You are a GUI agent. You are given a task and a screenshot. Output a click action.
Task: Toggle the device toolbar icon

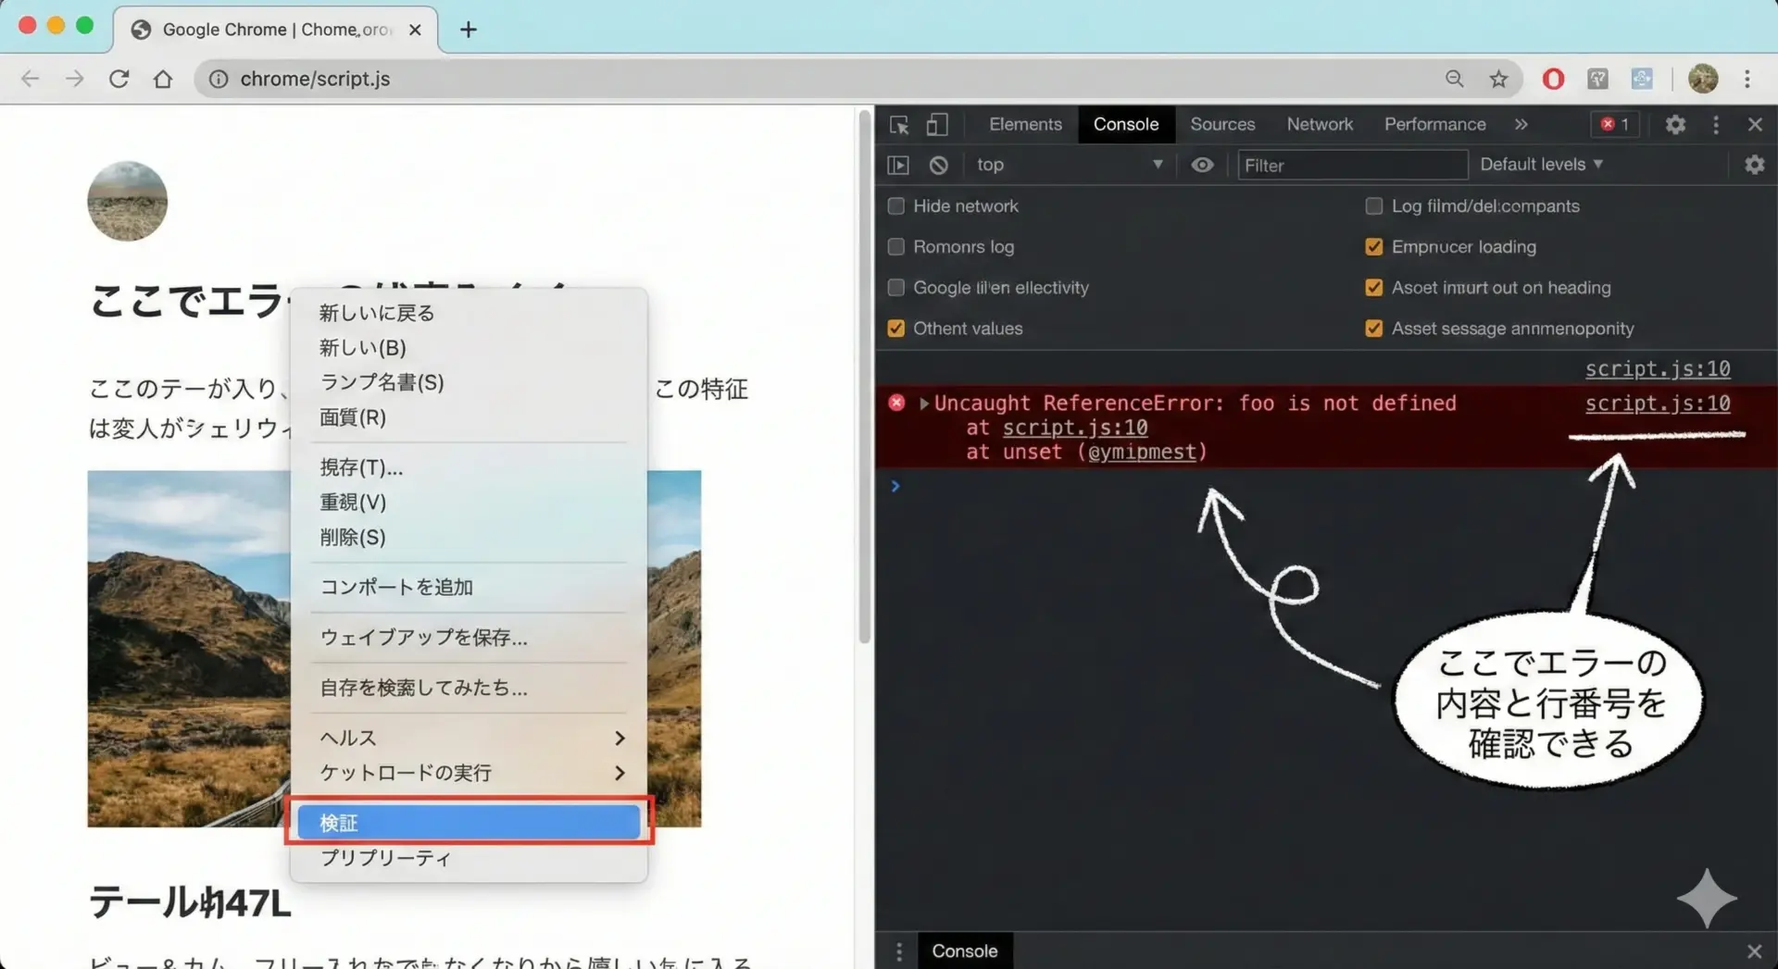937,125
